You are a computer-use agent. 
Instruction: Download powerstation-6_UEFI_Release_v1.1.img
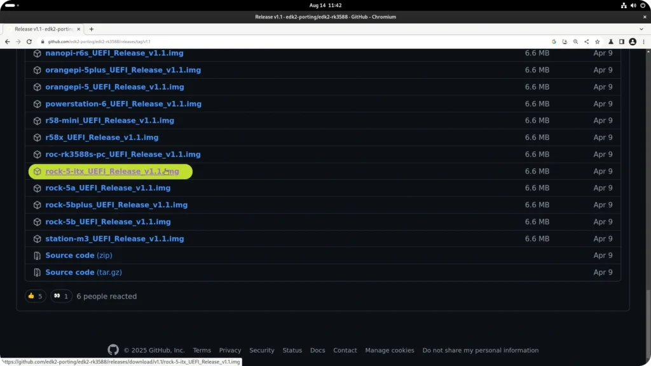(x=123, y=104)
